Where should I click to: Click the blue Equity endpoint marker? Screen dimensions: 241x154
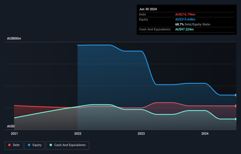(x=236, y=95)
